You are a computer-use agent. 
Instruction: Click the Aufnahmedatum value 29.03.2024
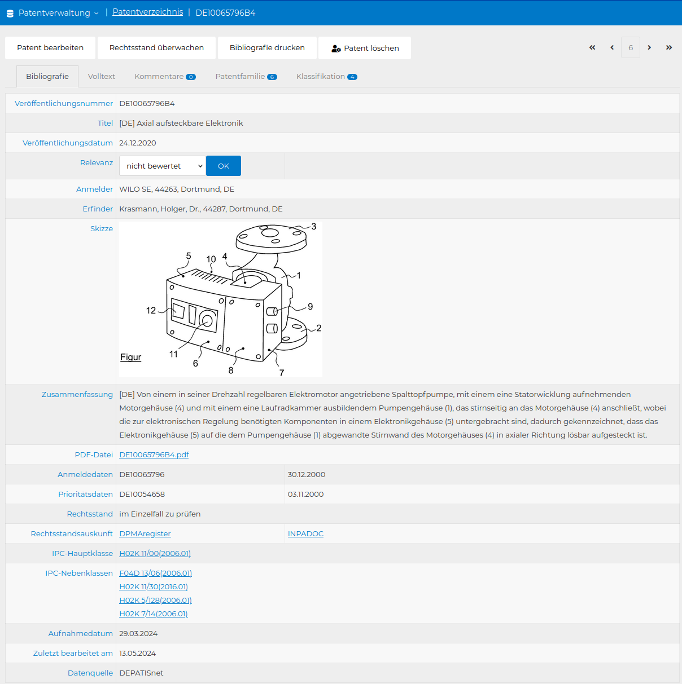pyautogui.click(x=138, y=633)
